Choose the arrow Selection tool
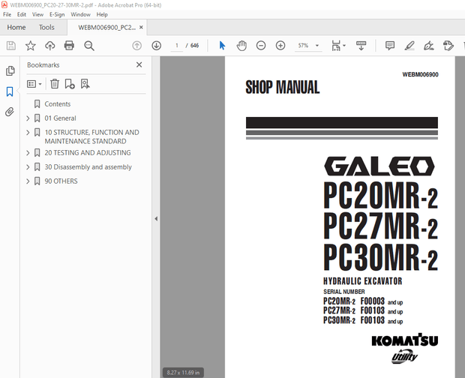This screenshot has height=378, width=465. pyautogui.click(x=222, y=46)
